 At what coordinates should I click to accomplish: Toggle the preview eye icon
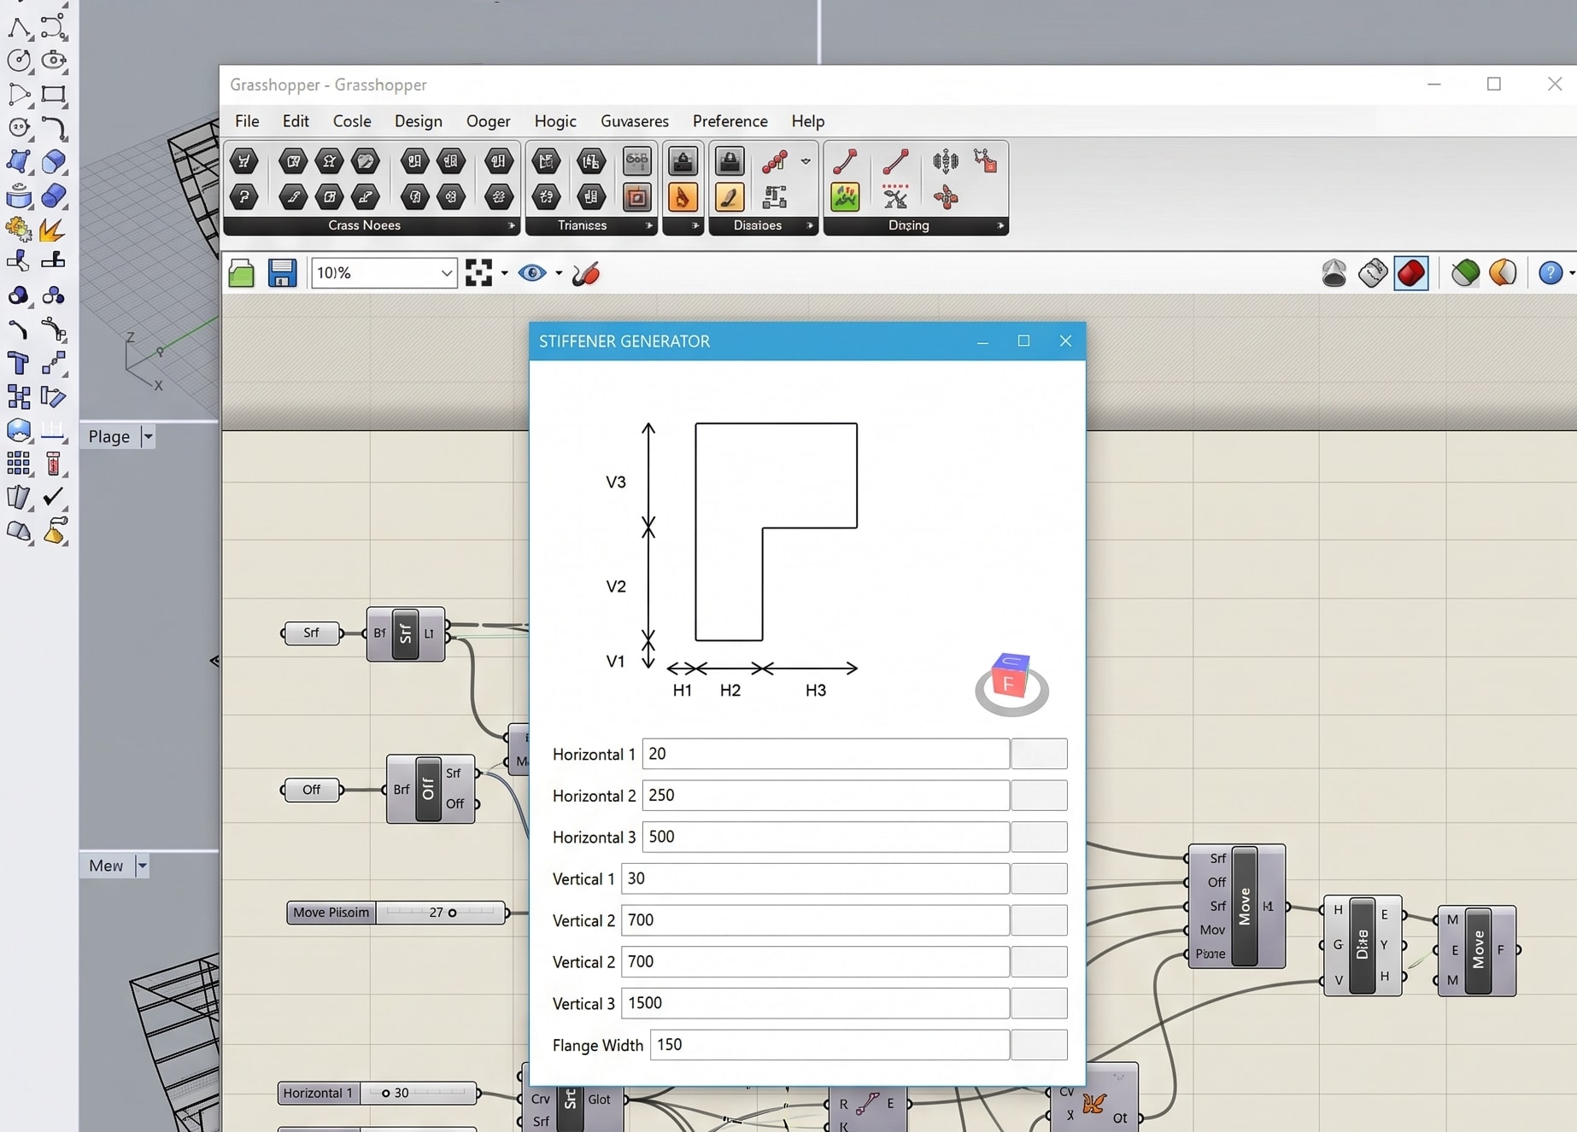click(532, 273)
